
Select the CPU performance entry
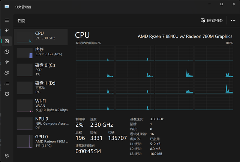41,36
